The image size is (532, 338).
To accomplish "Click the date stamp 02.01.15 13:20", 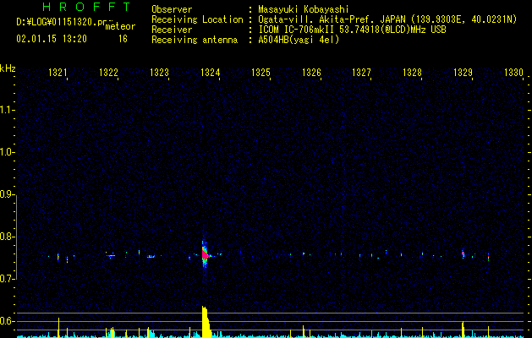I will [52, 39].
